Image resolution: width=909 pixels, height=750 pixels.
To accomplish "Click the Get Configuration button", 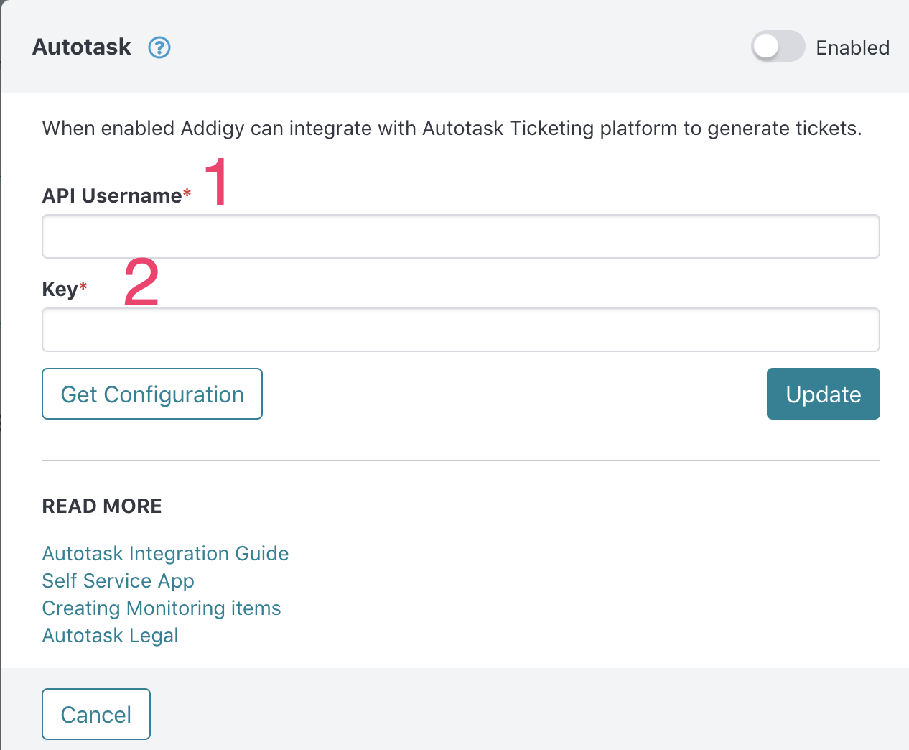I will pos(151,394).
